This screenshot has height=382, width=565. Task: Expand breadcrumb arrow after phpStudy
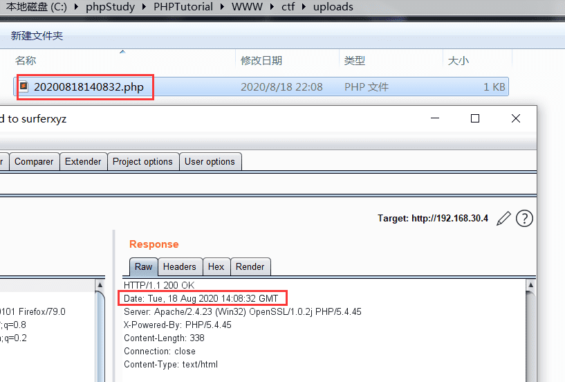[x=144, y=7]
